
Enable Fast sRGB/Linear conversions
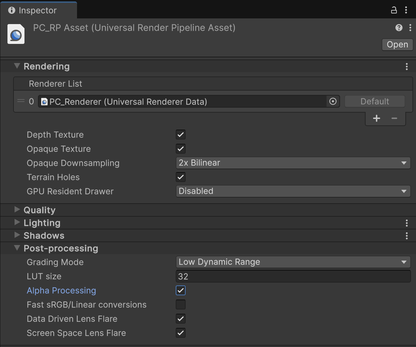pyautogui.click(x=180, y=305)
